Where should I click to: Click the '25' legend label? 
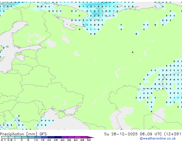click(56, 140)
